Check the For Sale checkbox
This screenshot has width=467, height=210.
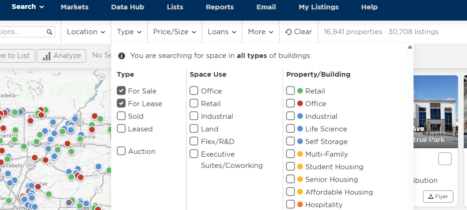pyautogui.click(x=121, y=91)
